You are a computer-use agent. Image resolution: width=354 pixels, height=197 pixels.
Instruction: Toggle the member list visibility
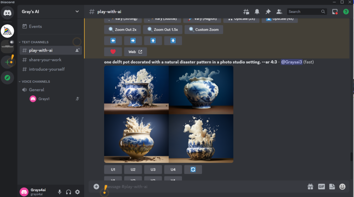coord(279,11)
